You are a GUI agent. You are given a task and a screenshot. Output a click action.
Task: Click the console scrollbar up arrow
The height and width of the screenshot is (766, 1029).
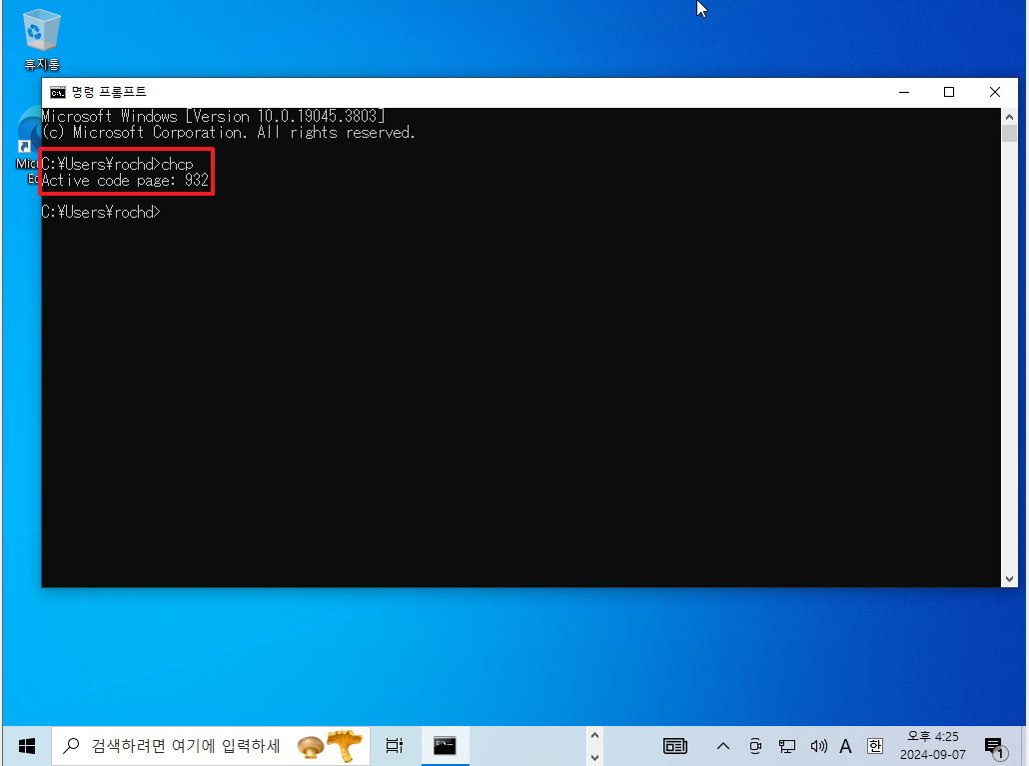(x=1009, y=117)
